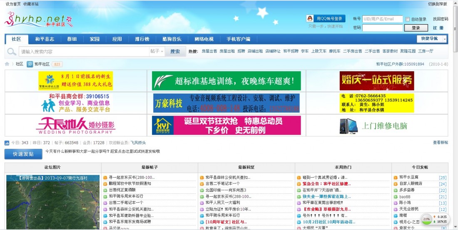This screenshot has width=458, height=230.
Task: Click the rank icon beside 天无业游民
Action: click(396, 209)
